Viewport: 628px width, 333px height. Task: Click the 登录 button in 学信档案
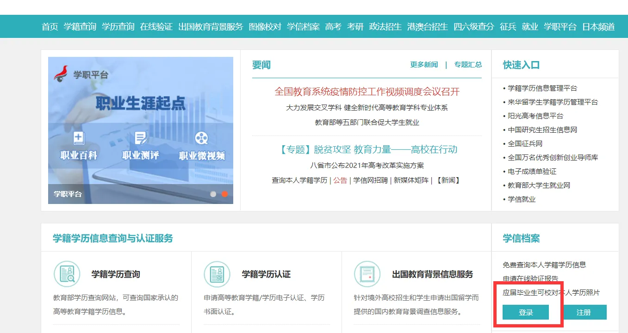click(525, 312)
